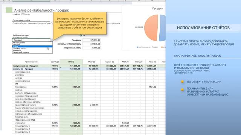The width and height of the screenshot is (241, 135).
Task: Click the report title 'Анализ рентабельности продаж'
Action: coord(41,10)
